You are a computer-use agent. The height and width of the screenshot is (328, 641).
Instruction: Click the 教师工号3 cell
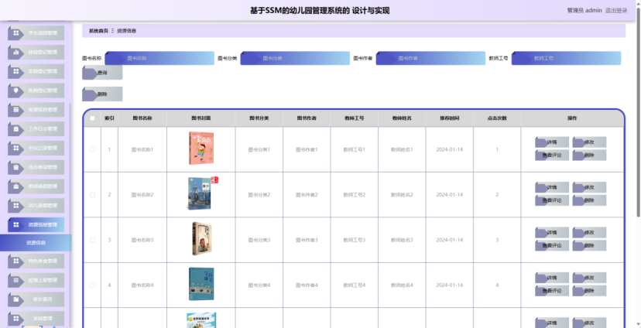point(355,240)
